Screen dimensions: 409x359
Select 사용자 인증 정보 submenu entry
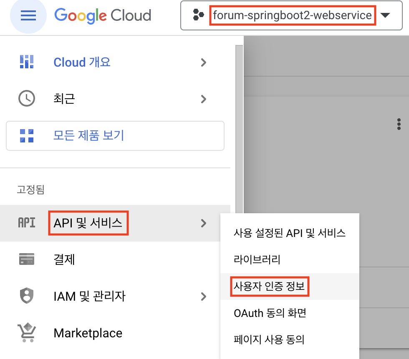coord(290,287)
